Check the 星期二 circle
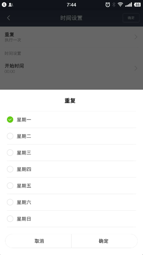 [10, 136]
